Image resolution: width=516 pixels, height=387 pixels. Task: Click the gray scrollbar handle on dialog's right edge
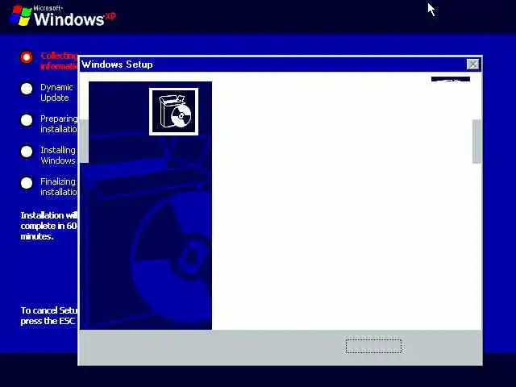coord(476,142)
